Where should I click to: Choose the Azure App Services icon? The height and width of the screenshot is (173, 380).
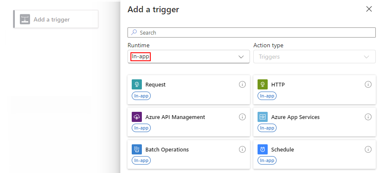pyautogui.click(x=263, y=117)
